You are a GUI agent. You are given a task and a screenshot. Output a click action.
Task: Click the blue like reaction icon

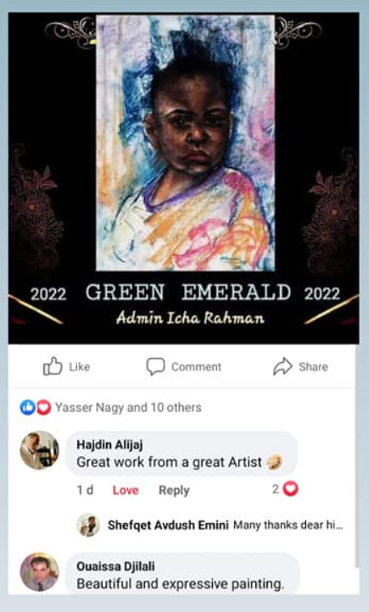pos(27,408)
